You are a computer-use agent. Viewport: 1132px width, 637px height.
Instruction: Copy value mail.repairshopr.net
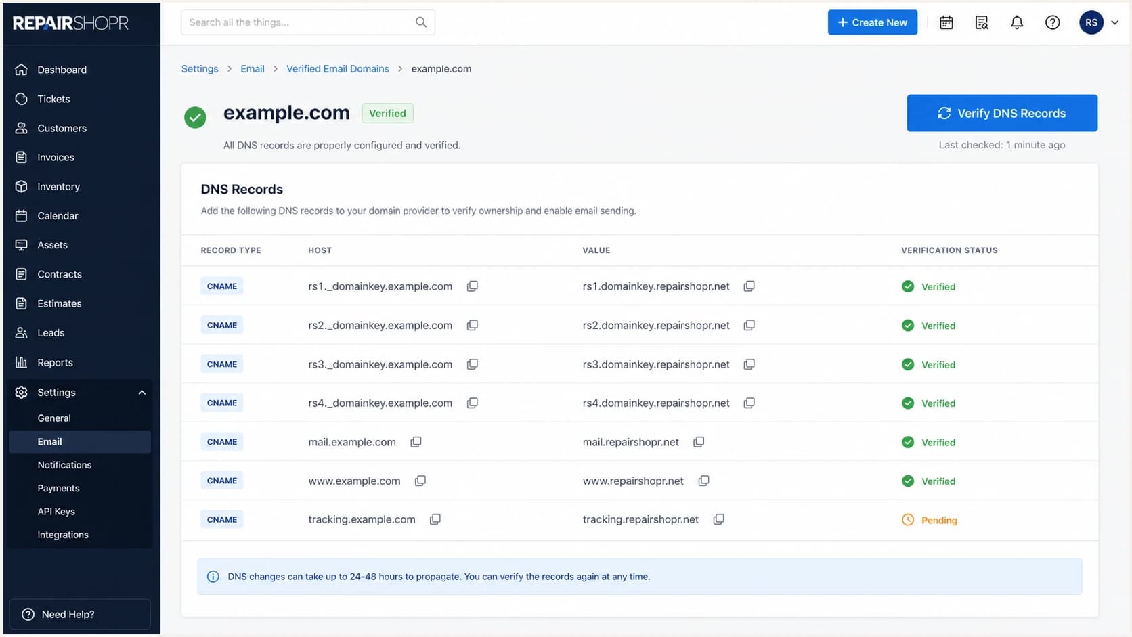pyautogui.click(x=699, y=442)
